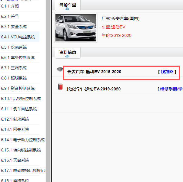The image size is (183, 182).
Task: Open 6.12.1 制动系统
Action: pos(15,119)
